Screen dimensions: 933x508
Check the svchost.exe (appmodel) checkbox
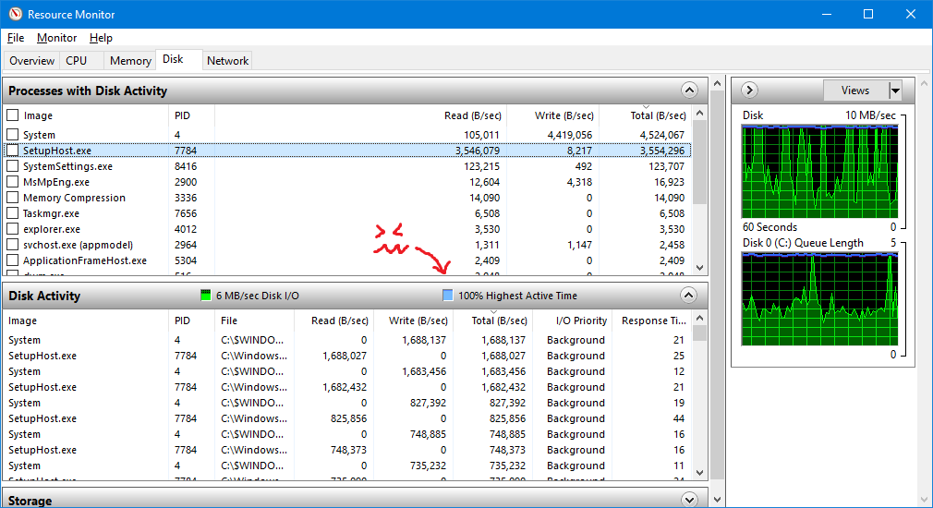coord(13,245)
